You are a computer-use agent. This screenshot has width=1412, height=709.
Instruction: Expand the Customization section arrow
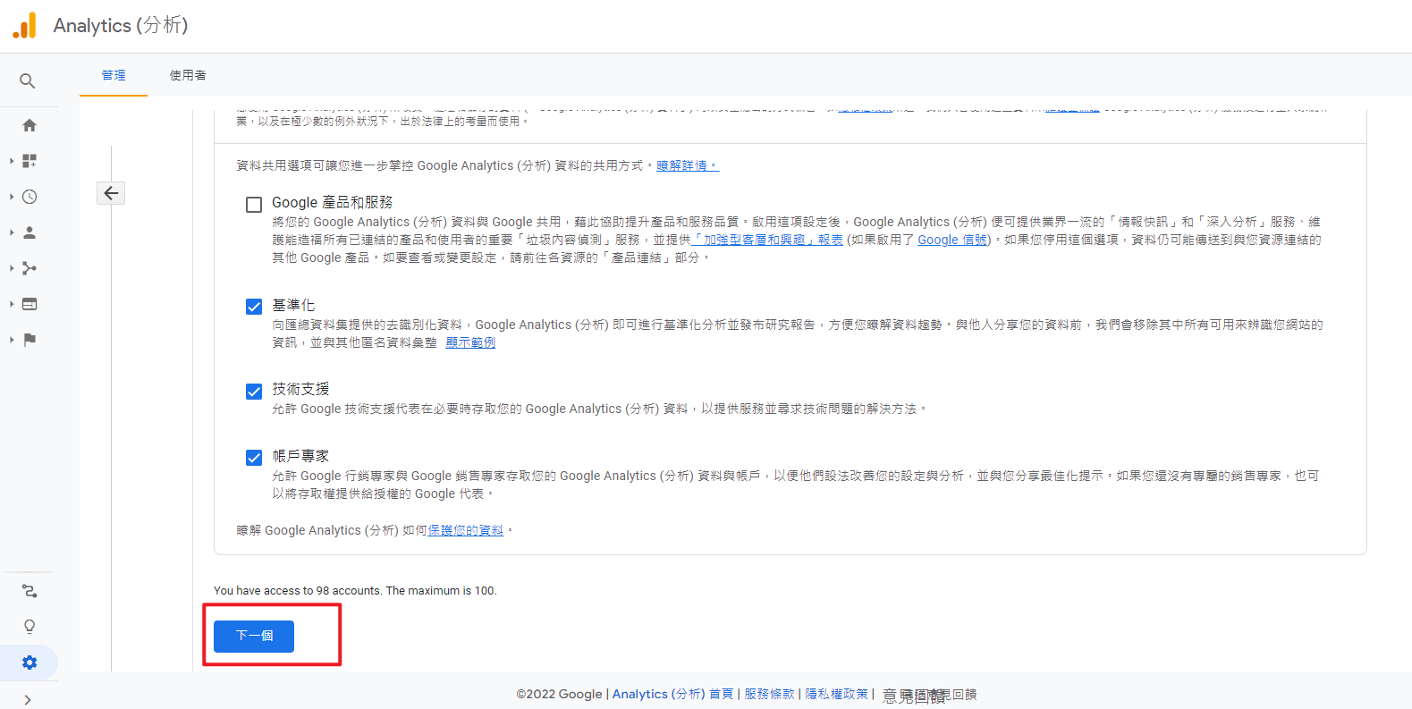pyautogui.click(x=12, y=161)
